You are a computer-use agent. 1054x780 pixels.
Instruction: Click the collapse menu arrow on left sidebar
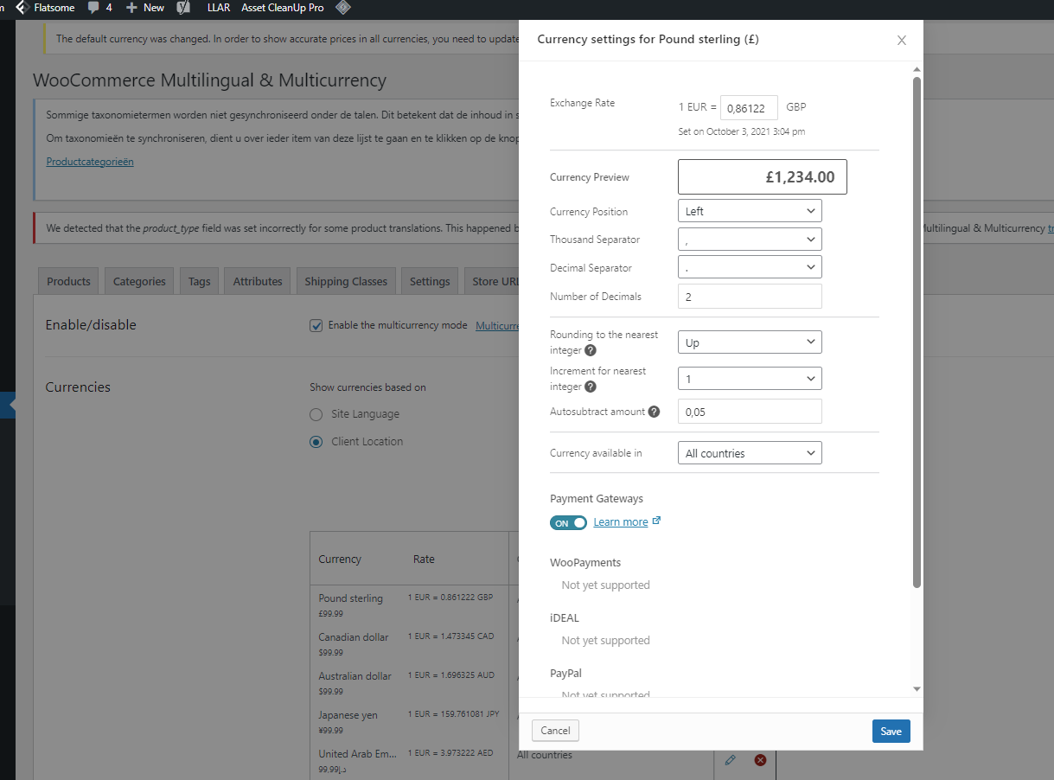[x=10, y=405]
